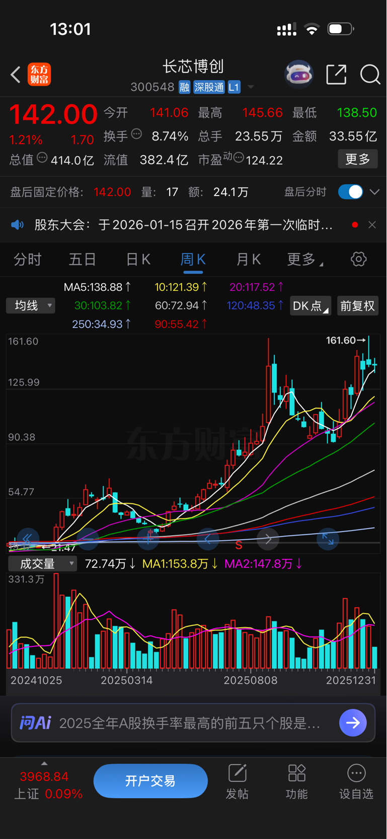Tap info icon next to 换手
The height and width of the screenshot is (839, 387).
click(x=136, y=134)
